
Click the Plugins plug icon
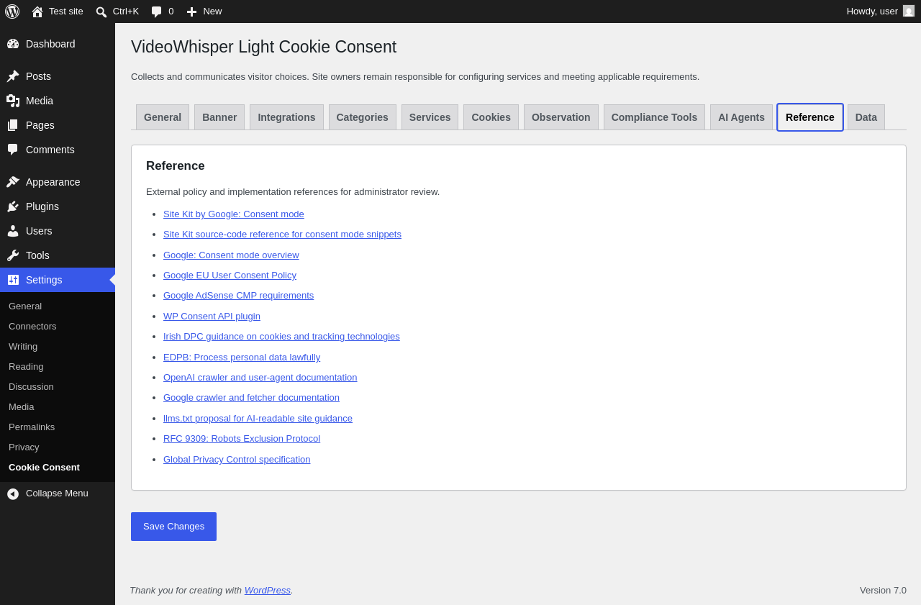[x=13, y=206]
